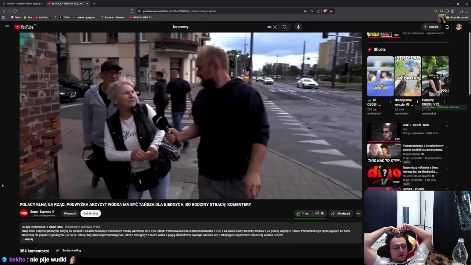Open Twitch bookmark
Image resolution: width=471 pixels, height=265 pixels.
(x=16, y=17)
